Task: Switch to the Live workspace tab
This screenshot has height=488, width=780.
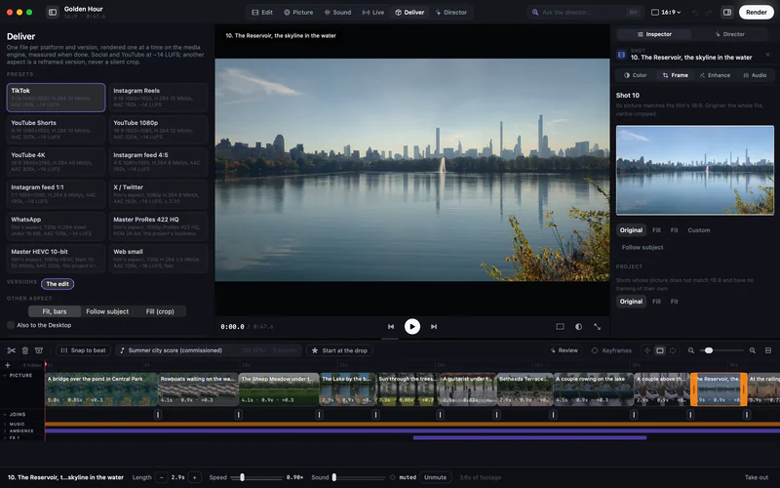Action: 373,13
